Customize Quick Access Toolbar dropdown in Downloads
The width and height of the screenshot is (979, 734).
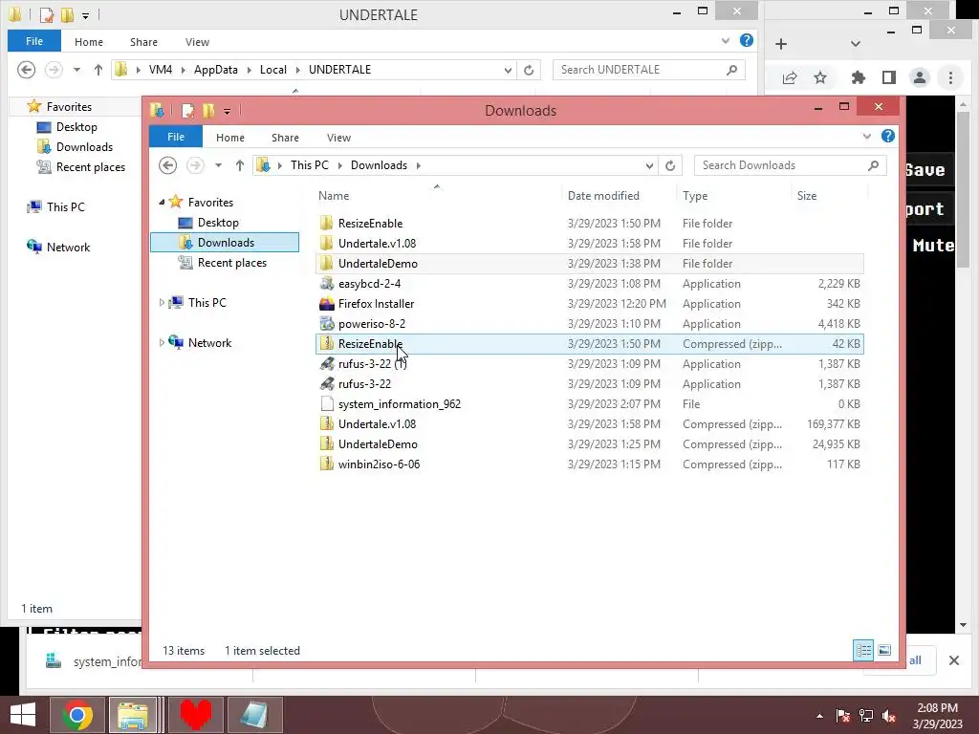click(228, 111)
